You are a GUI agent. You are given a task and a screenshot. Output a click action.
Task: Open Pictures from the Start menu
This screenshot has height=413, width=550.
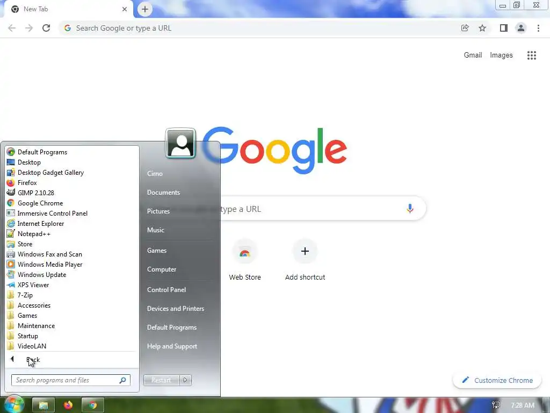[x=158, y=211]
